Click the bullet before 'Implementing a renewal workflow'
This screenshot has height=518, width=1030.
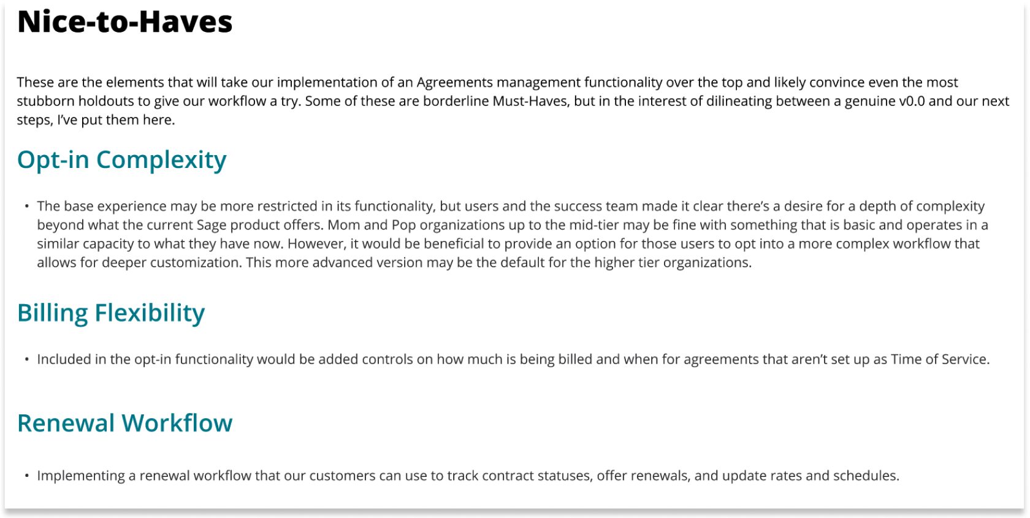coord(27,476)
